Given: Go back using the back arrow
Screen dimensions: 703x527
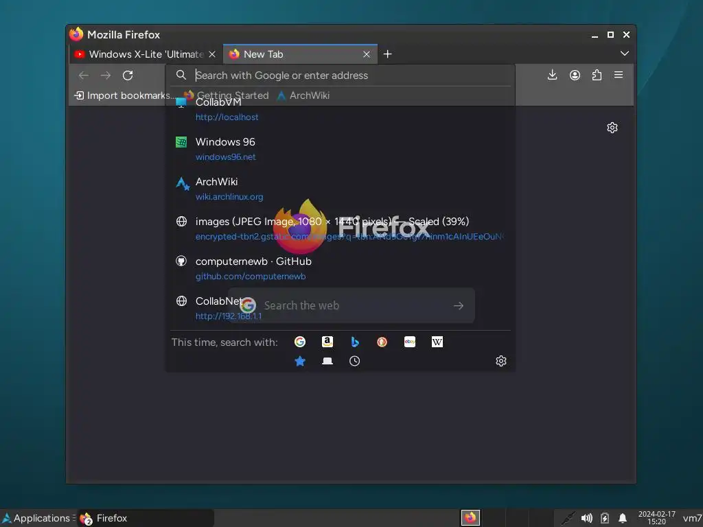Looking at the screenshot, I should [x=83, y=75].
